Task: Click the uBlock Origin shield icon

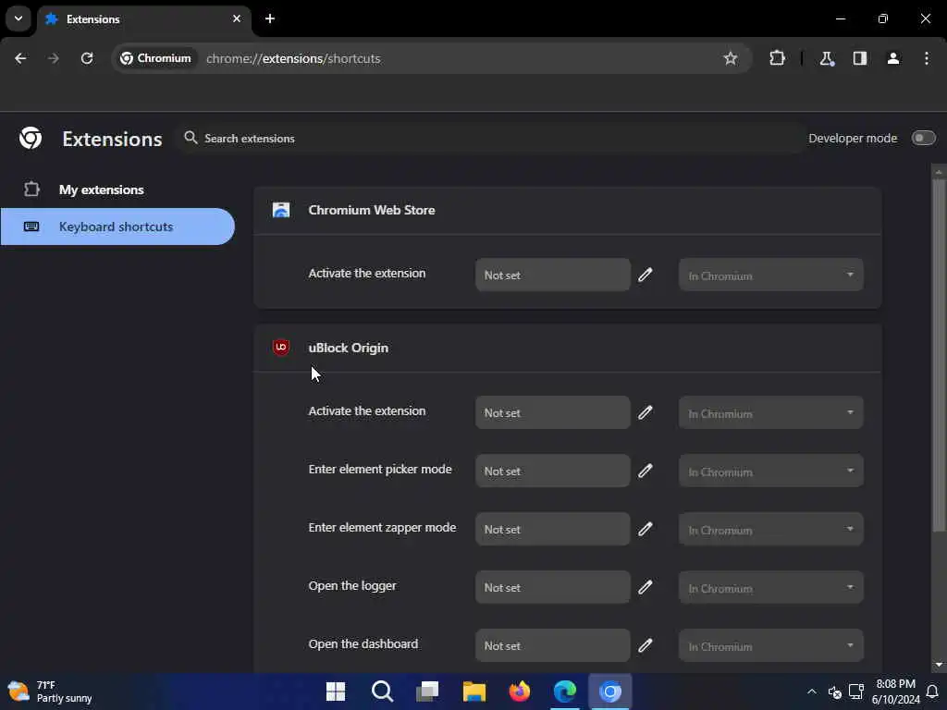Action: (x=281, y=348)
